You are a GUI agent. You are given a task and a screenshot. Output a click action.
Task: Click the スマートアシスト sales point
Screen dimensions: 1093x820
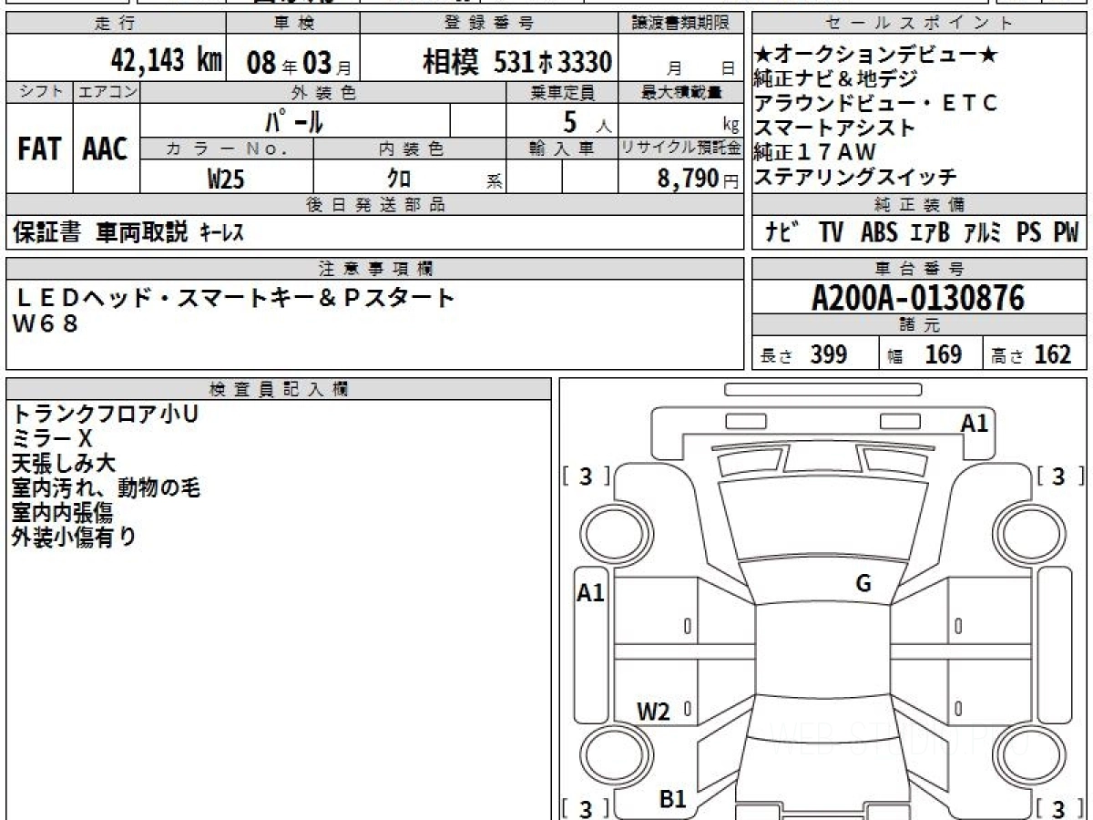tap(835, 128)
